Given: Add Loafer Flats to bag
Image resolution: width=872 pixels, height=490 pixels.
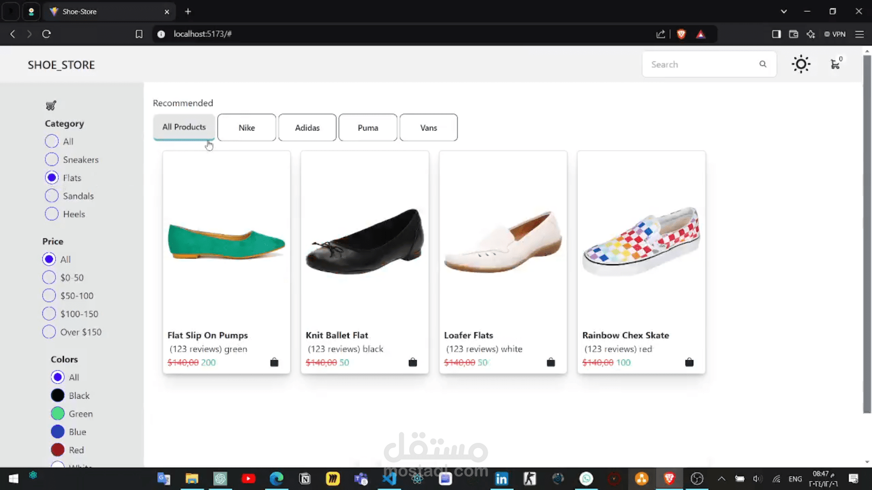Looking at the screenshot, I should point(550,362).
